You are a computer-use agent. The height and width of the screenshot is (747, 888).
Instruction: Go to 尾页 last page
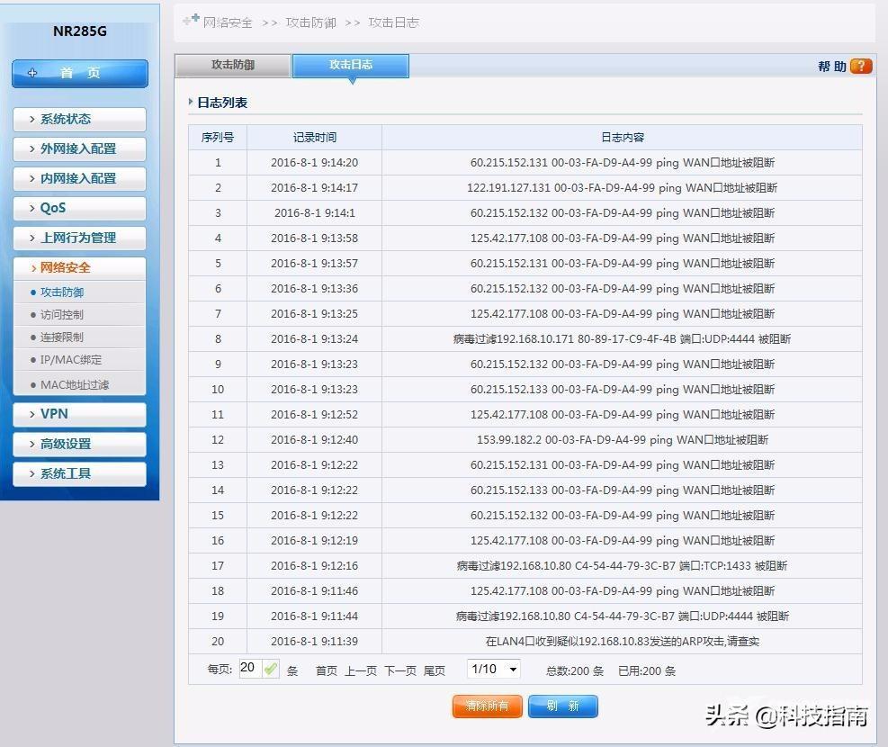pos(435,671)
